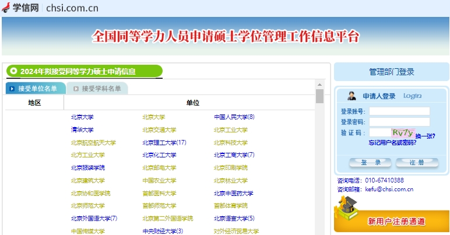Viewport: 450px width, 235px height.
Task: Open the 北京师范大学 link
Action: click(88, 206)
